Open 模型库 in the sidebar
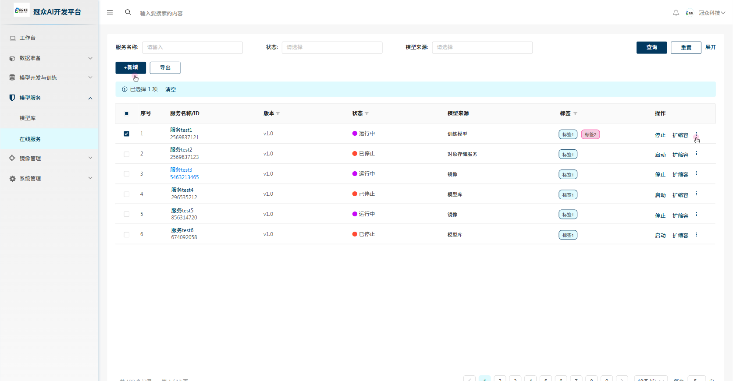 click(28, 118)
